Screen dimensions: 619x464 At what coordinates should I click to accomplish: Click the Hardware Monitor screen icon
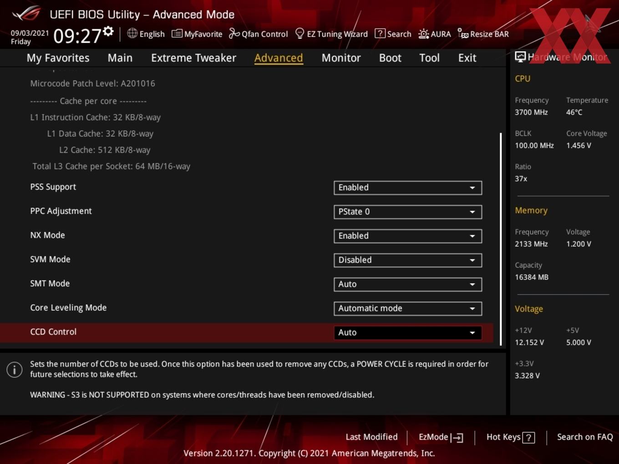(x=520, y=56)
